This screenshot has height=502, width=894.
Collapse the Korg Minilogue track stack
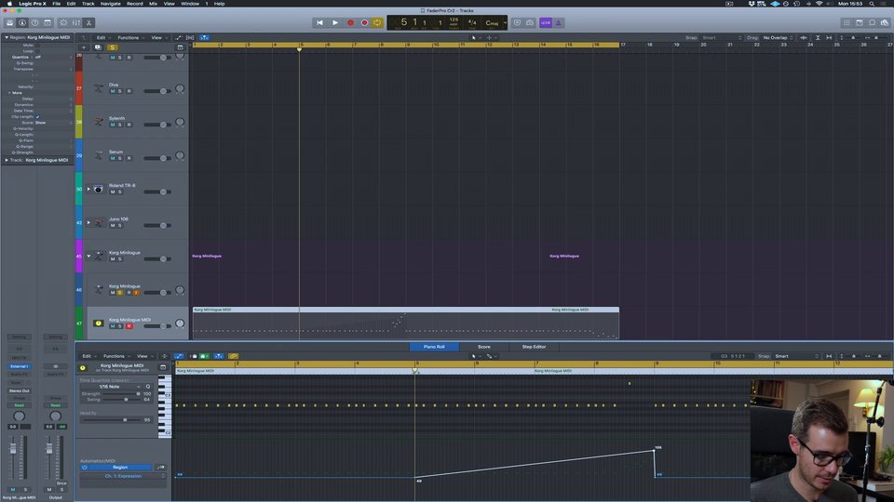[x=88, y=257]
